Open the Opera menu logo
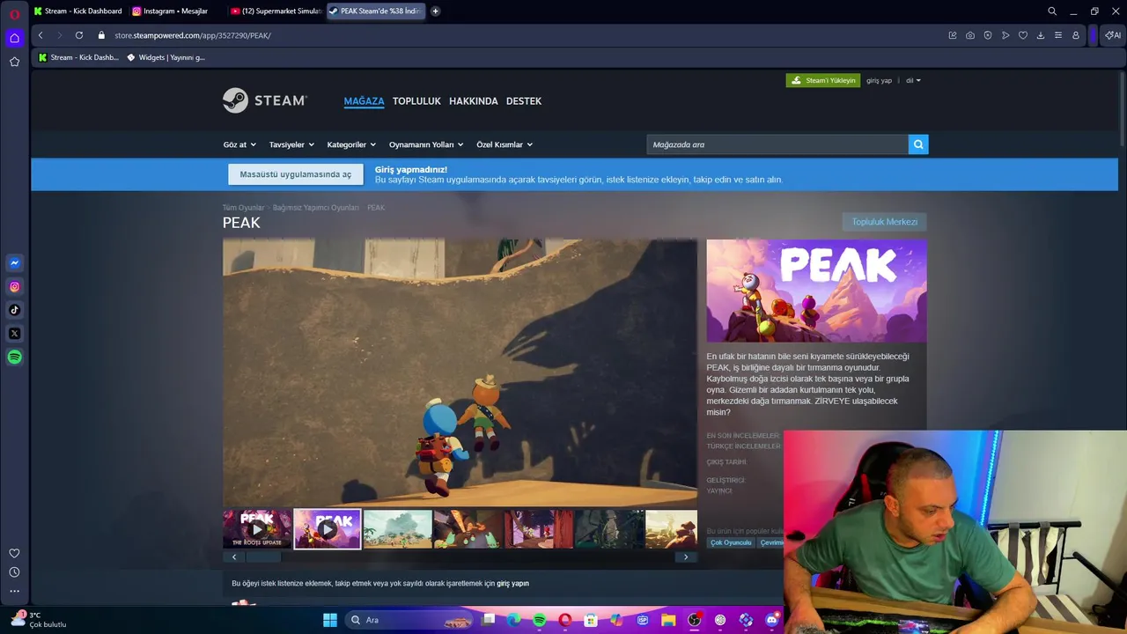Viewport: 1127px width, 634px height. coord(14,12)
